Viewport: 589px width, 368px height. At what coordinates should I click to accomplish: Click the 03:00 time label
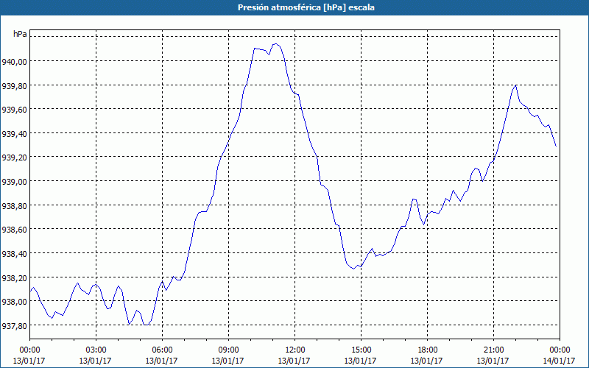pos(96,350)
